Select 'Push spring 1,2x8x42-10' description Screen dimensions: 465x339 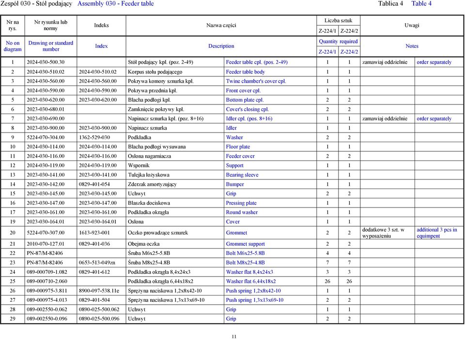(x=253, y=291)
